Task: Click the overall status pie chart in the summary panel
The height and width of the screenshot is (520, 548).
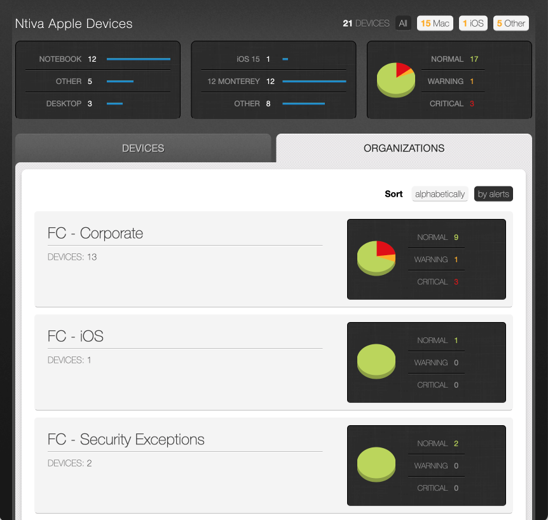Action: click(x=396, y=80)
